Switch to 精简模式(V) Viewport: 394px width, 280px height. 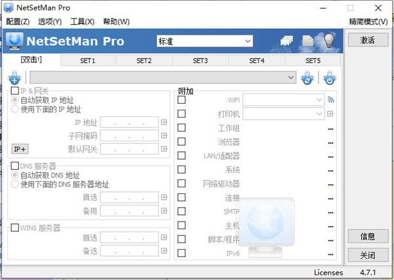click(x=368, y=22)
